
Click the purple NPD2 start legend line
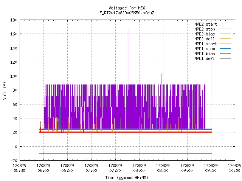[x=225, y=24]
